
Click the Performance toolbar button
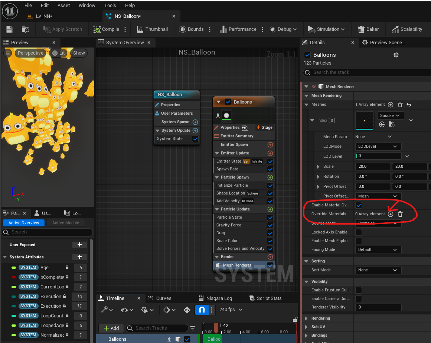click(238, 29)
